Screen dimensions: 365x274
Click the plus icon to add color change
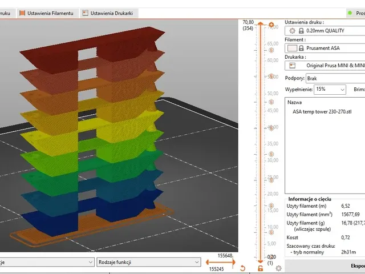tap(271, 25)
